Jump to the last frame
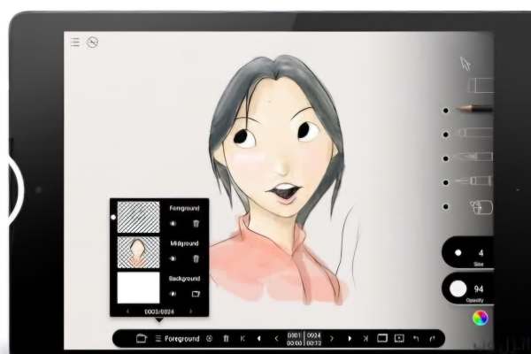Screen dimensions: 531x354 coord(366,338)
